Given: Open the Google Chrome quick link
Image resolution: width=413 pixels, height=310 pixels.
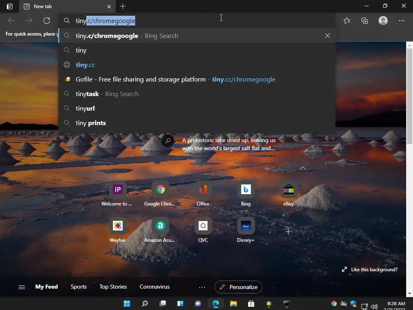Looking at the screenshot, I should coord(160,194).
